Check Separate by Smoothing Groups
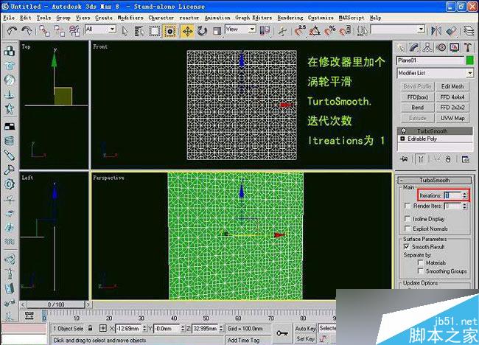This screenshot has height=345, width=479. point(420,271)
